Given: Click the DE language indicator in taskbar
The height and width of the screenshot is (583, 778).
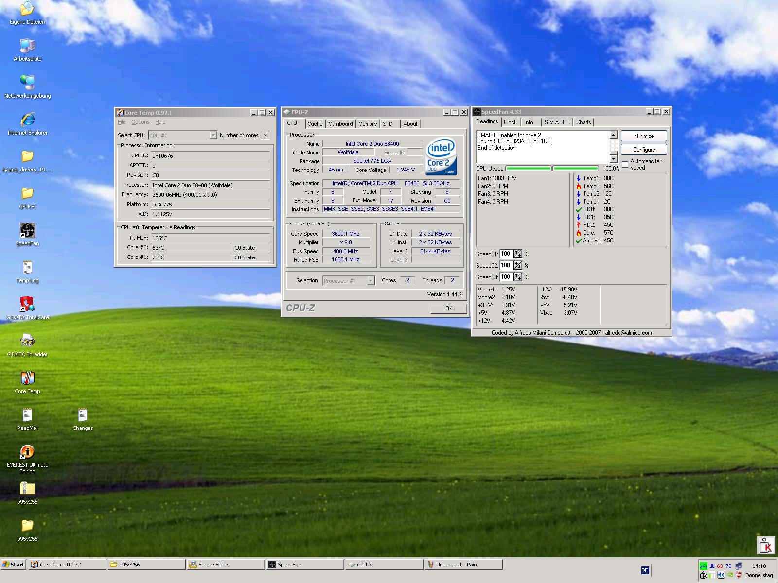Looking at the screenshot, I should (x=645, y=570).
